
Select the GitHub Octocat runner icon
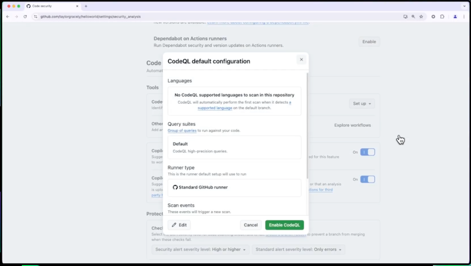coord(175,187)
